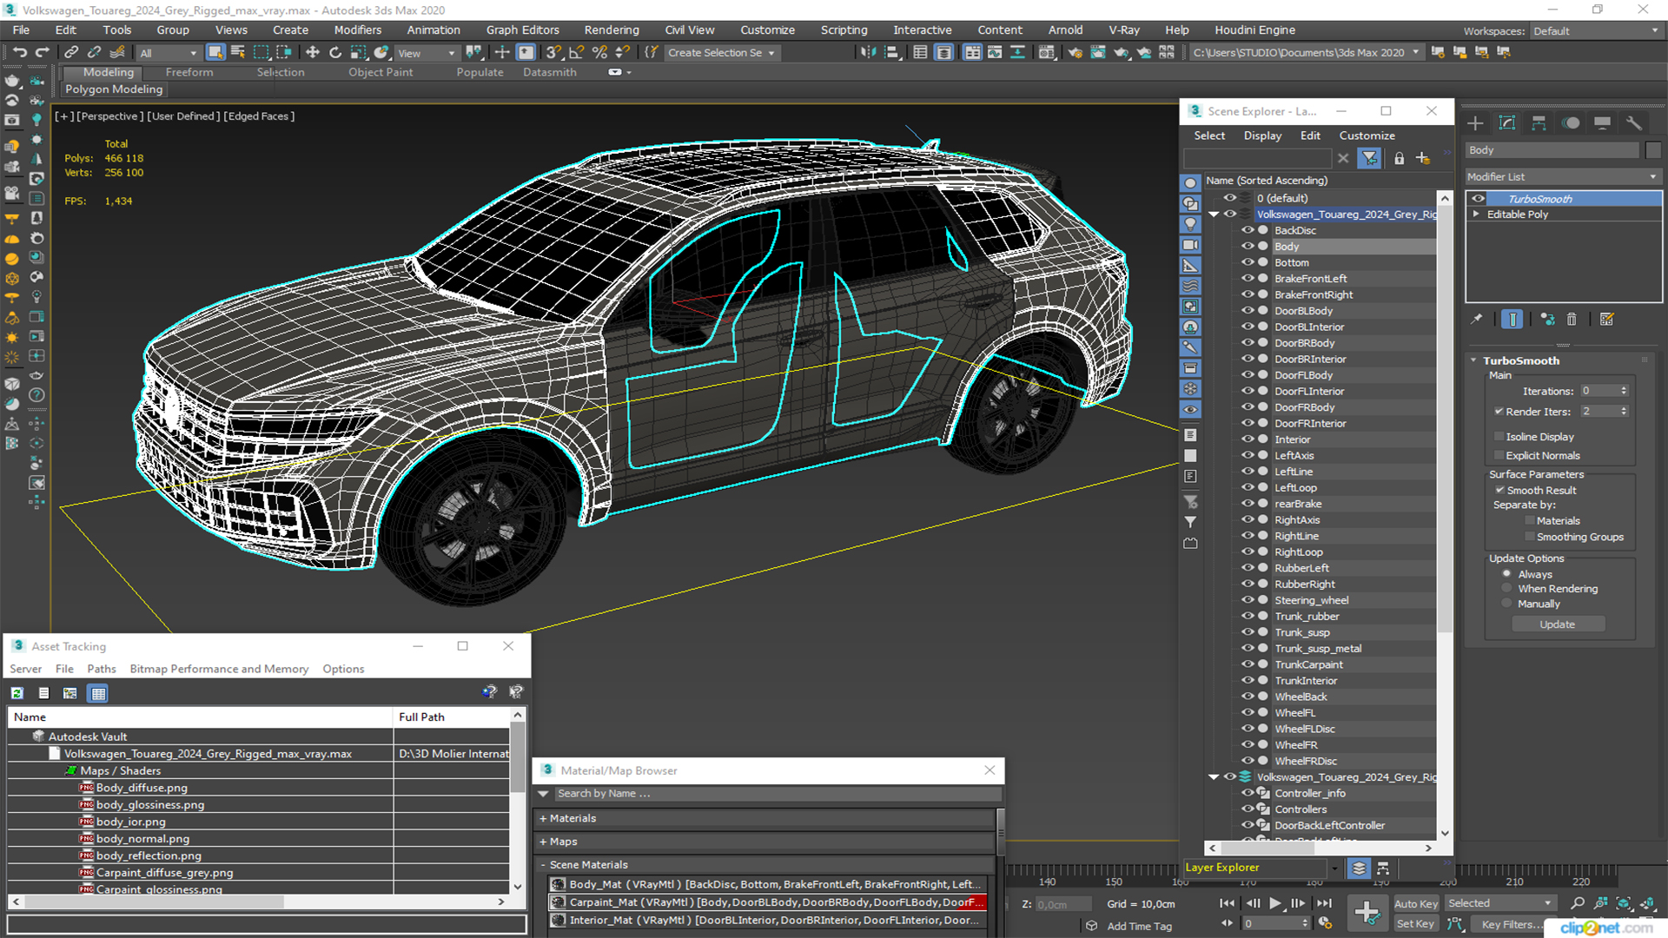Click Configure Modifier Sets icon
This screenshot has height=938, width=1668.
click(x=1606, y=320)
